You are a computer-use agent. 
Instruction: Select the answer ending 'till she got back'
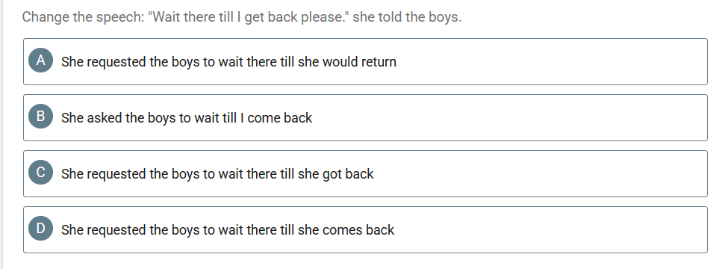[365, 173]
